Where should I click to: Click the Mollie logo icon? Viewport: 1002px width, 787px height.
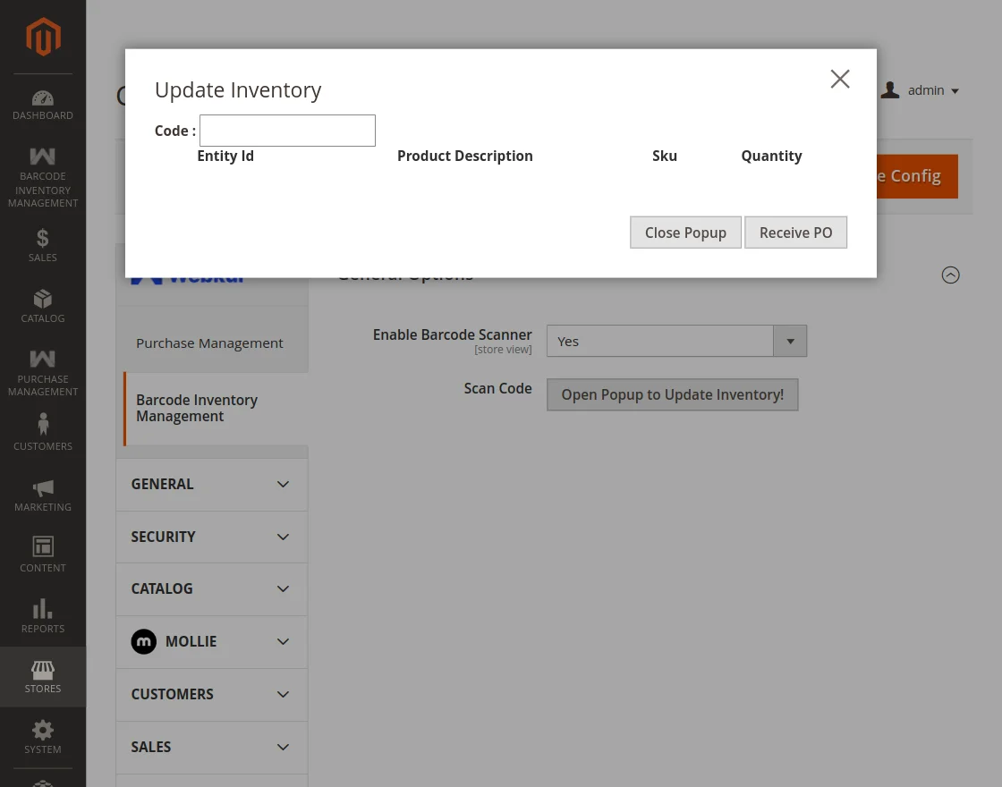tap(144, 641)
